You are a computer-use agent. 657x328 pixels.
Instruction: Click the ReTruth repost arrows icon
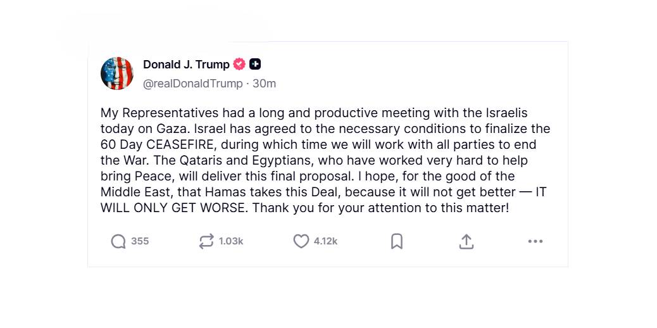pyautogui.click(x=206, y=241)
